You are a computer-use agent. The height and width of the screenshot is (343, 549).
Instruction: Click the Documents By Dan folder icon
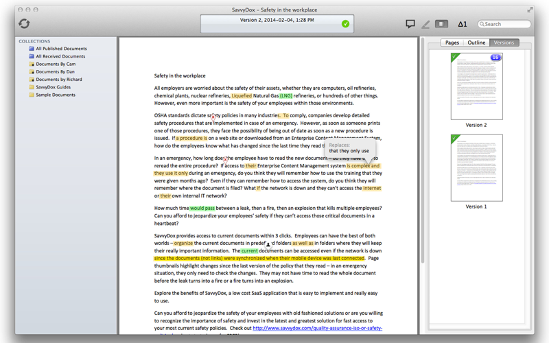pyautogui.click(x=32, y=71)
